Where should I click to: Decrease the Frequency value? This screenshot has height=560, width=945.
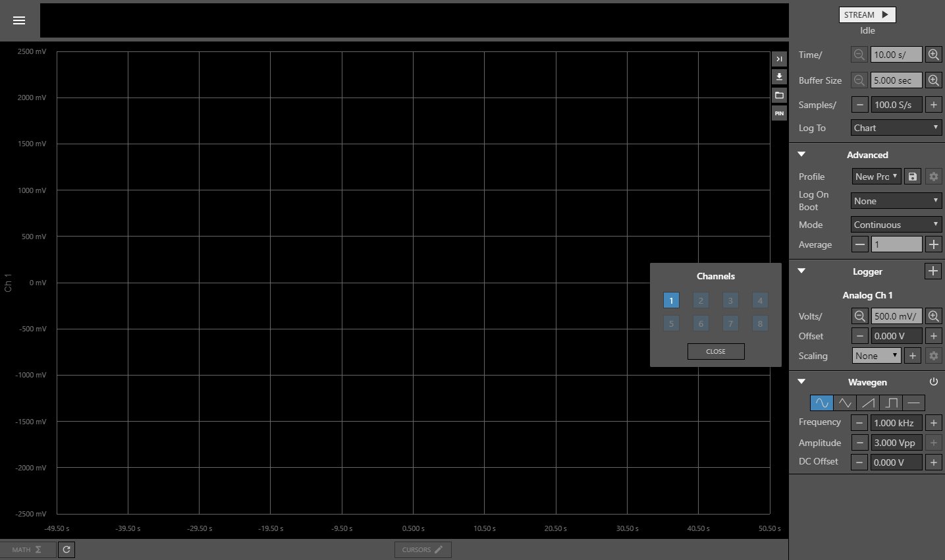tap(859, 423)
